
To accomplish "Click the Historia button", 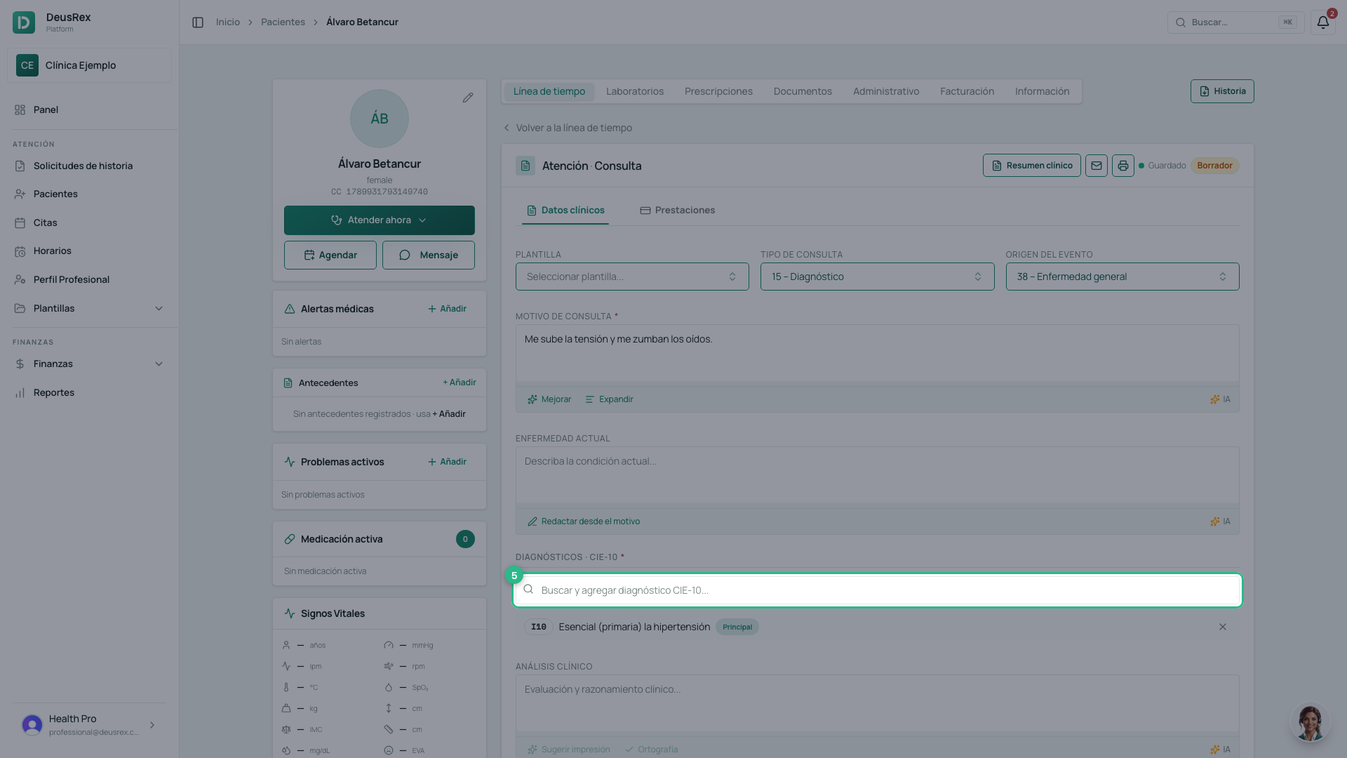I will pyautogui.click(x=1222, y=91).
